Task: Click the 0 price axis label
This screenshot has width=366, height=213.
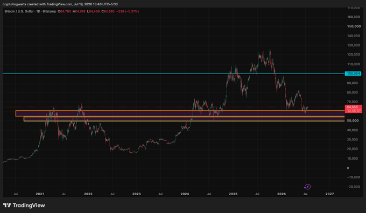Action: pos(348,168)
